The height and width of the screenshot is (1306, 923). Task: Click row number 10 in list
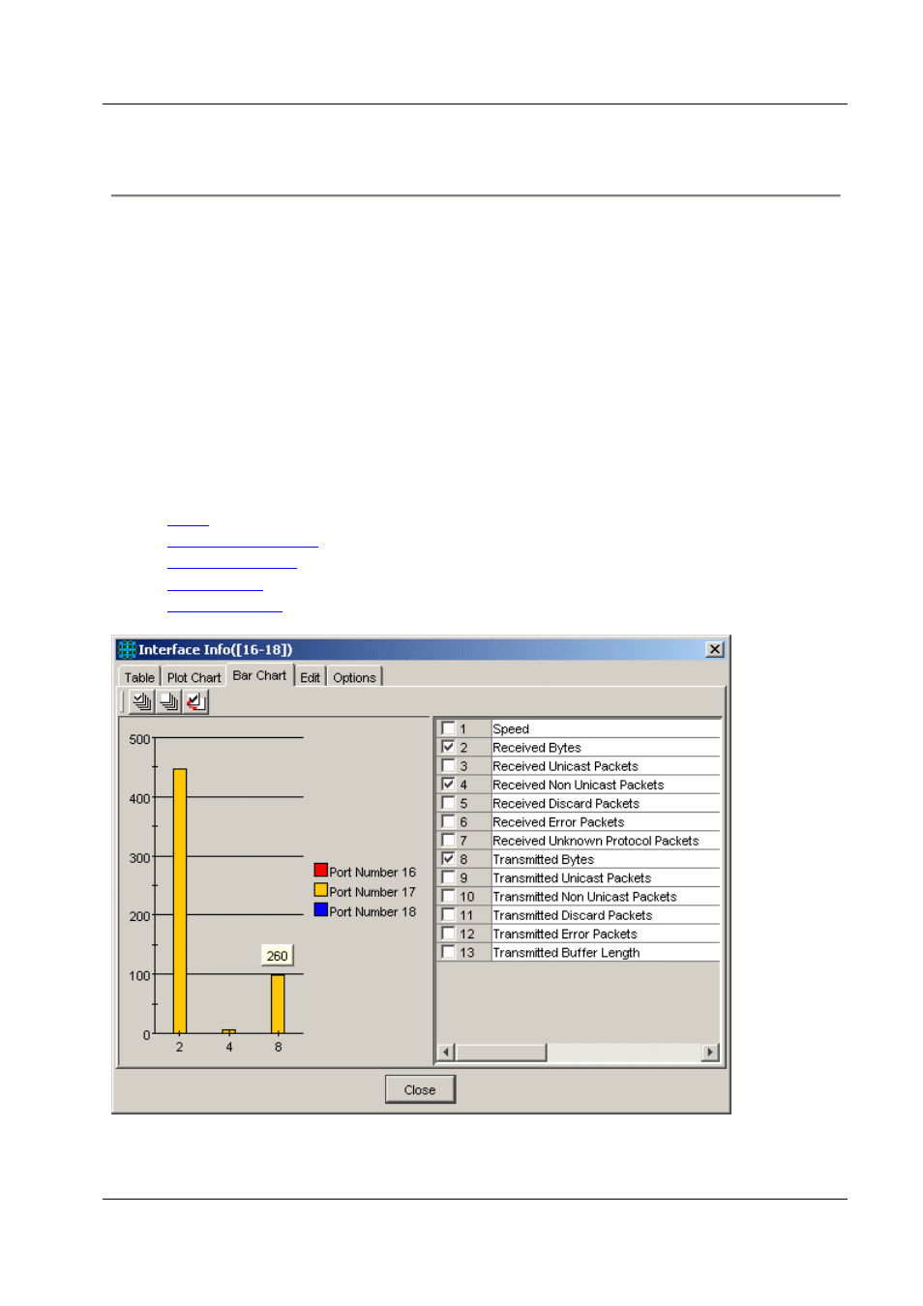coord(467,897)
